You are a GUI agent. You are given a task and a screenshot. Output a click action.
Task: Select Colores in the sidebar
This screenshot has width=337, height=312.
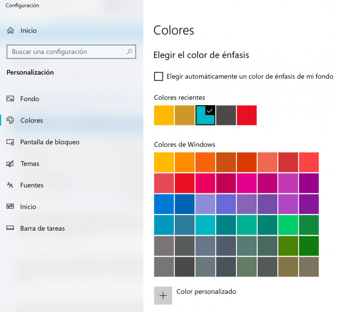click(32, 120)
